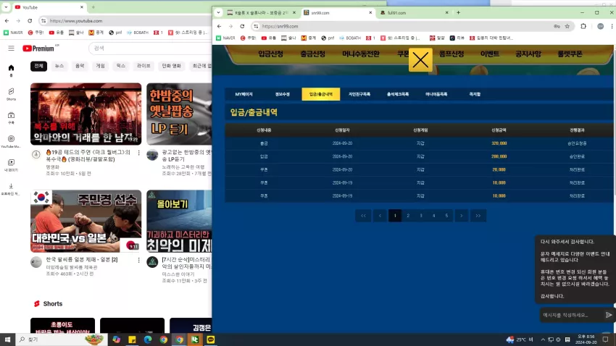
Task: Switch to the 입금/출금내역 tab
Action: pyautogui.click(x=320, y=94)
